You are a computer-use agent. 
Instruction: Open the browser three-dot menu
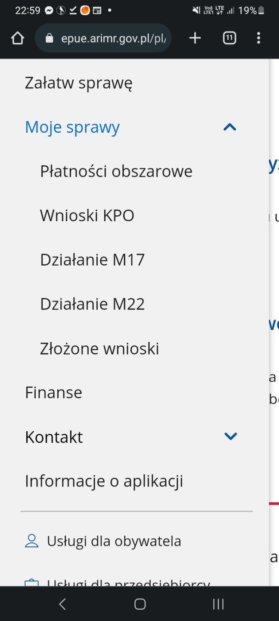tap(258, 38)
